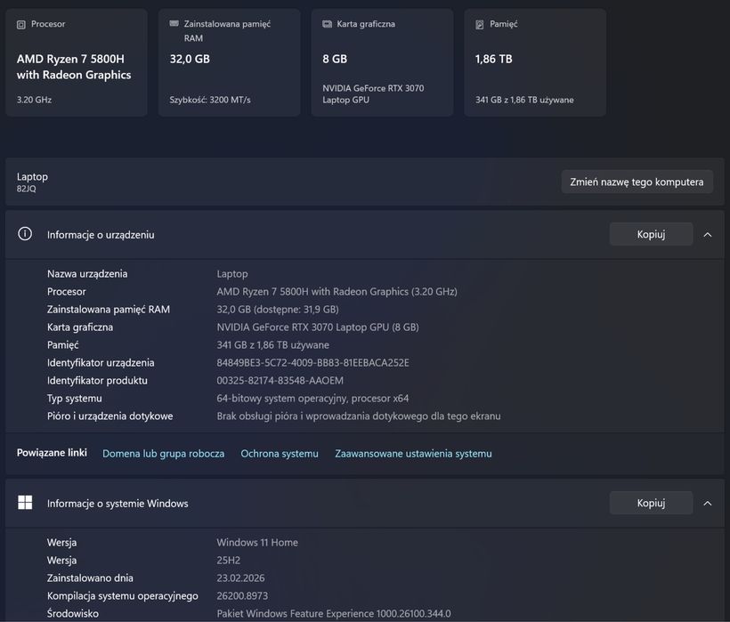Viewport: 730px width, 622px height.
Task: Open the 8 GB graphics card tile
Action: 382,62
